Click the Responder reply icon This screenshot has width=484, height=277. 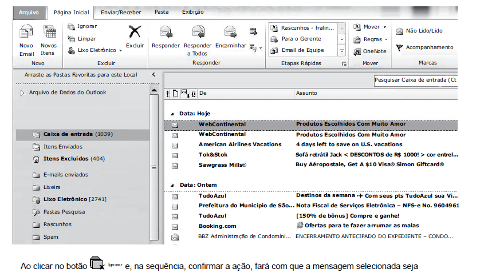[166, 32]
